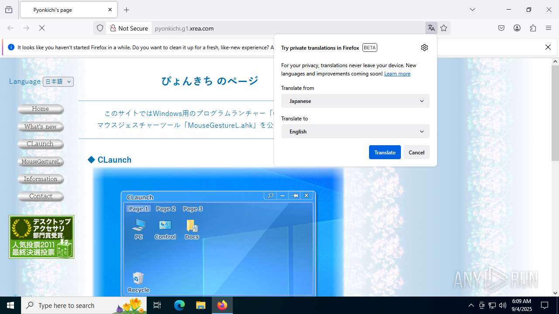
Task: Toggle the translate page icon
Action: tap(431, 28)
